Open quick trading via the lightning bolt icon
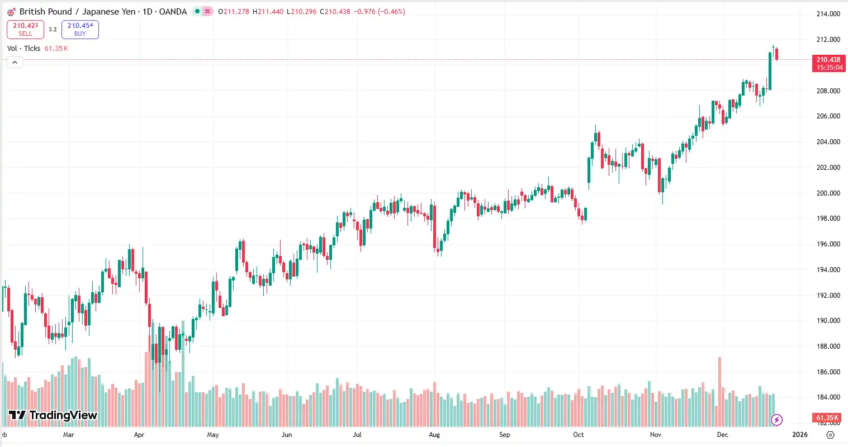This screenshot has height=447, width=848. click(778, 419)
